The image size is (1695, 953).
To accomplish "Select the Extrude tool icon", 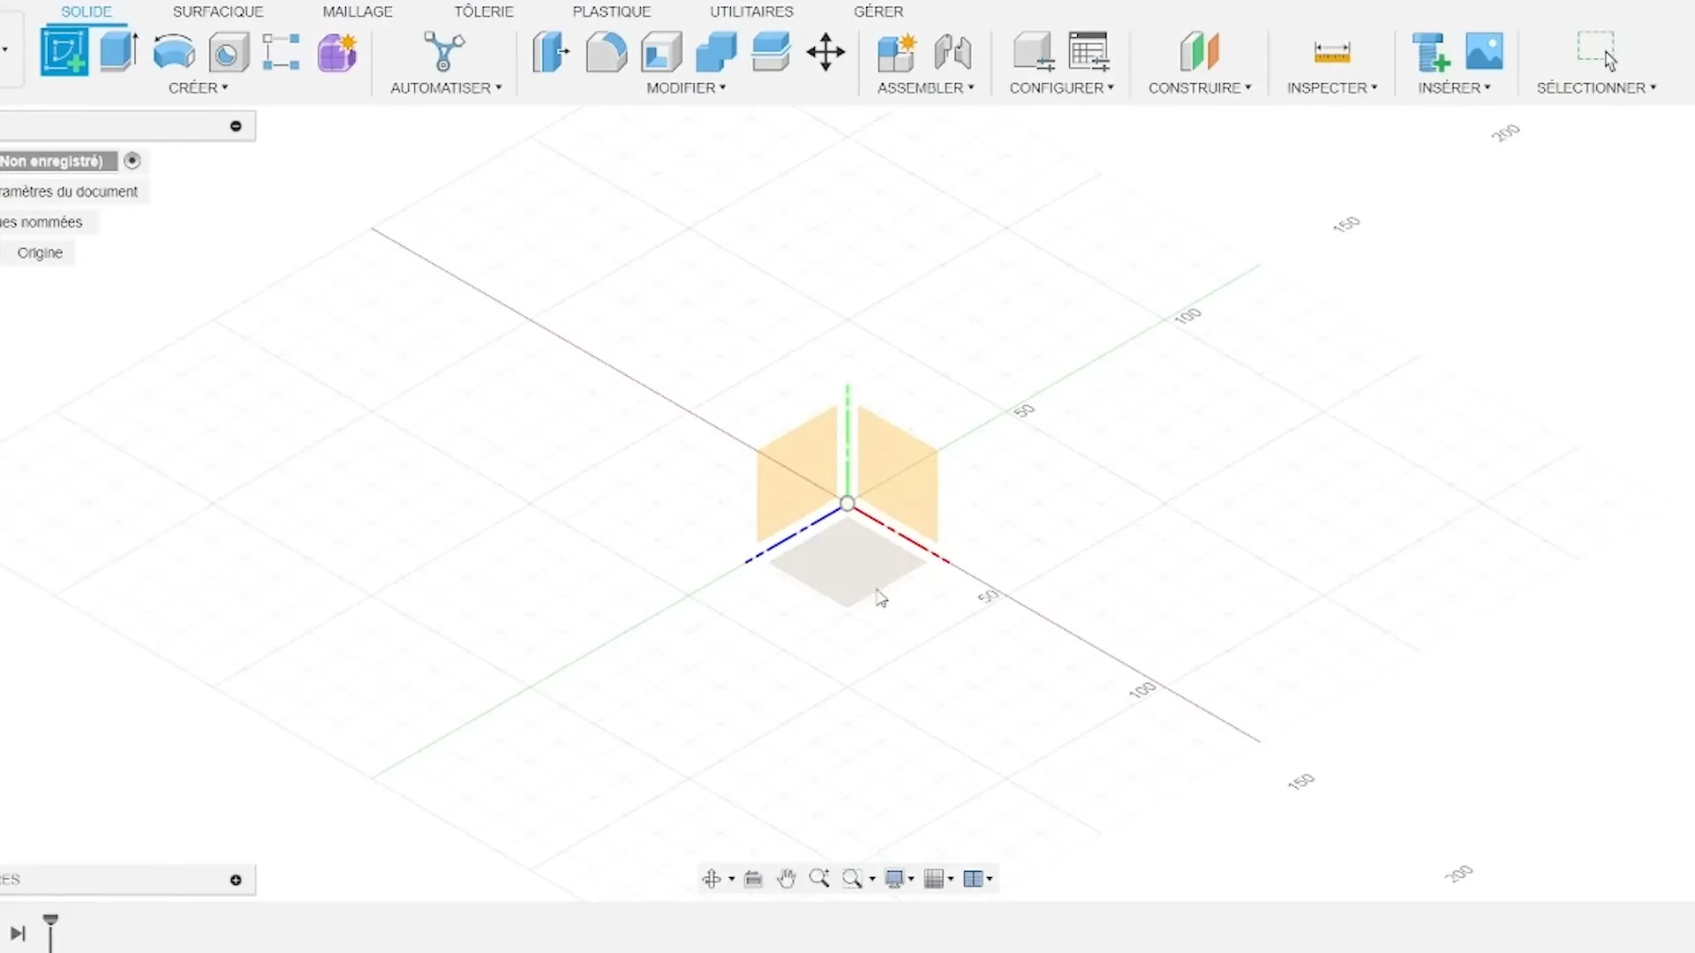I will 118,52.
